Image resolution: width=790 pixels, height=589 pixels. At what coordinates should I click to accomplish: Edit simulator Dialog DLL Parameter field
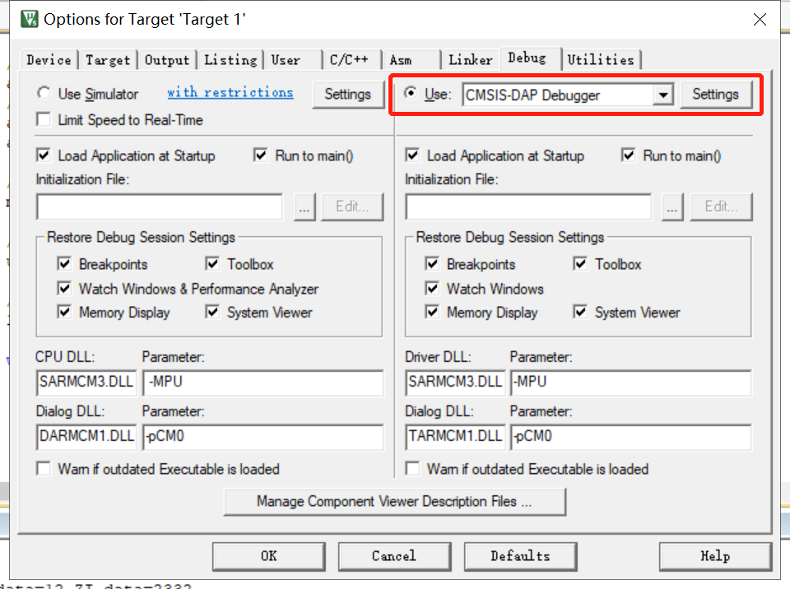[x=263, y=437]
